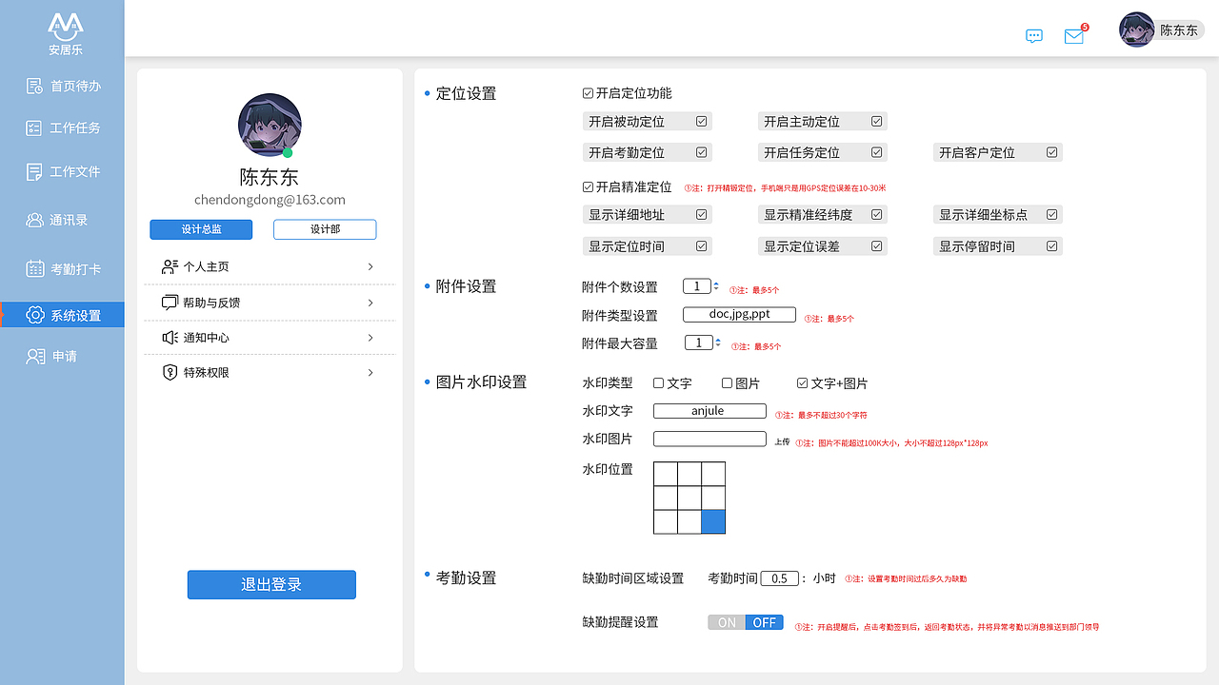Toggle the 显示定位误差 checkbox
Viewport: 1219px width, 685px height.
[x=877, y=246]
